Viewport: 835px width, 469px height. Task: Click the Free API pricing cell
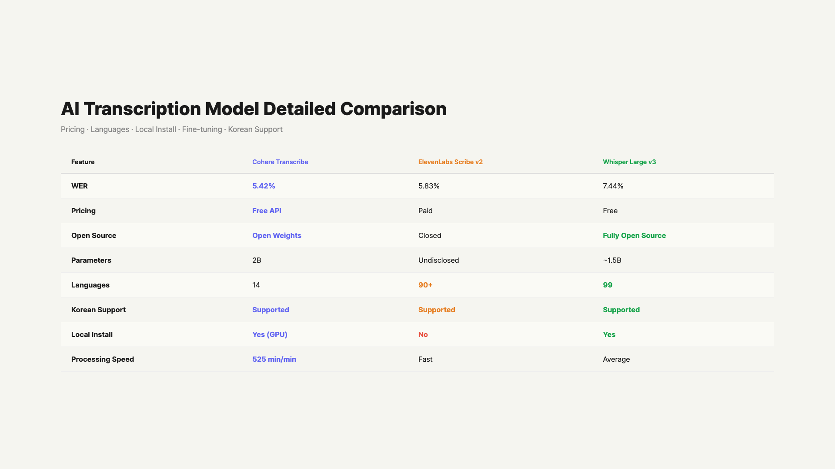(x=267, y=211)
